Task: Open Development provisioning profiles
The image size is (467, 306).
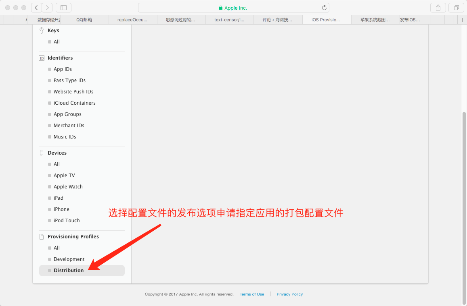Action: 69,259
